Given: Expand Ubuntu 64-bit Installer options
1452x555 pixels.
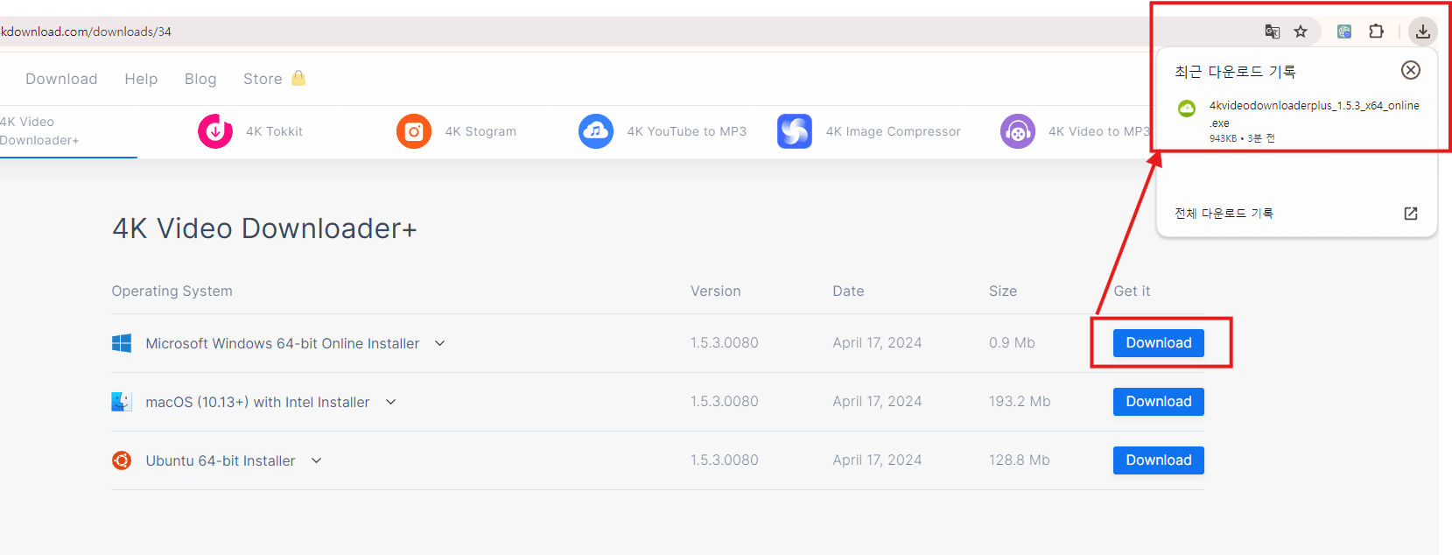Looking at the screenshot, I should tap(317, 460).
